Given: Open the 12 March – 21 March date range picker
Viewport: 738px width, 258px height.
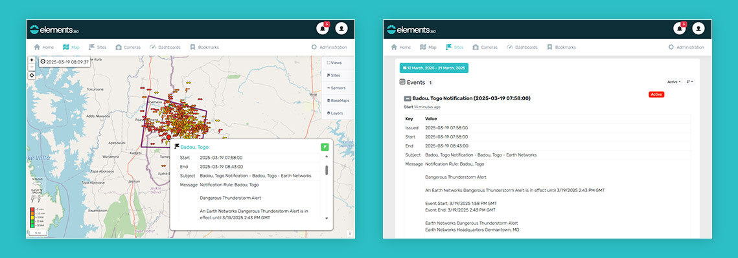Looking at the screenshot, I should click(434, 68).
